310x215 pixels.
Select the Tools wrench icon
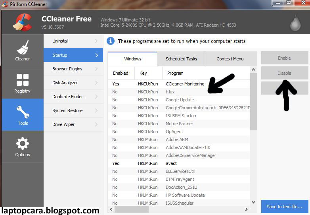[23, 112]
